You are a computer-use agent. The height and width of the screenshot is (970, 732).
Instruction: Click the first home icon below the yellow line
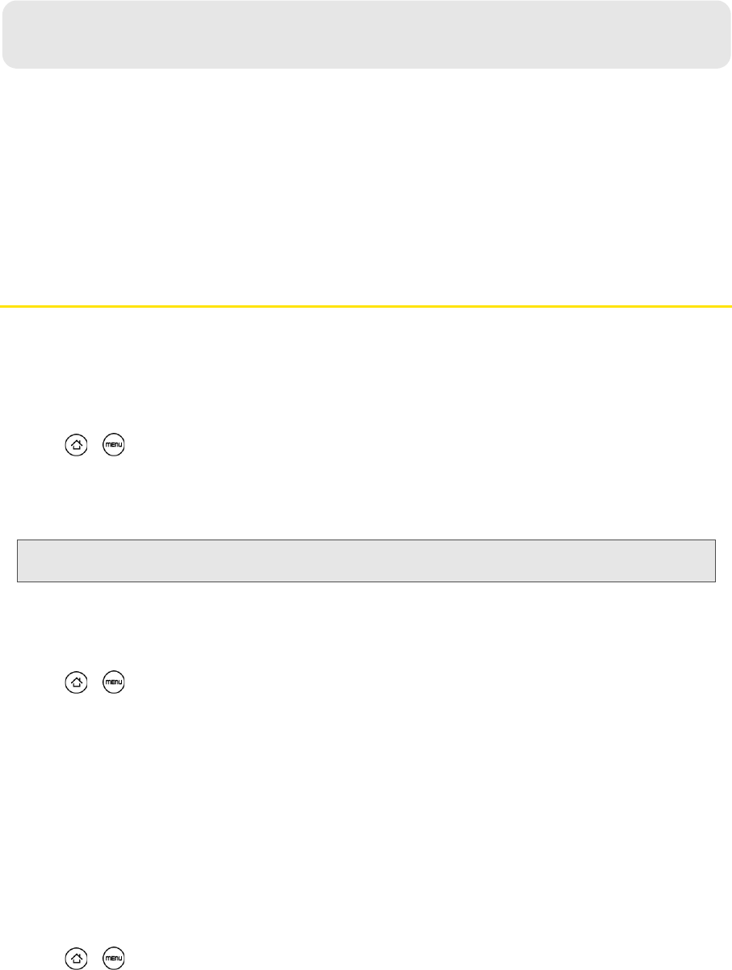(x=76, y=443)
